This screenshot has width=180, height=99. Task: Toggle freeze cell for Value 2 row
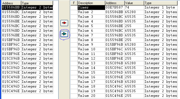(x=74, y=12)
